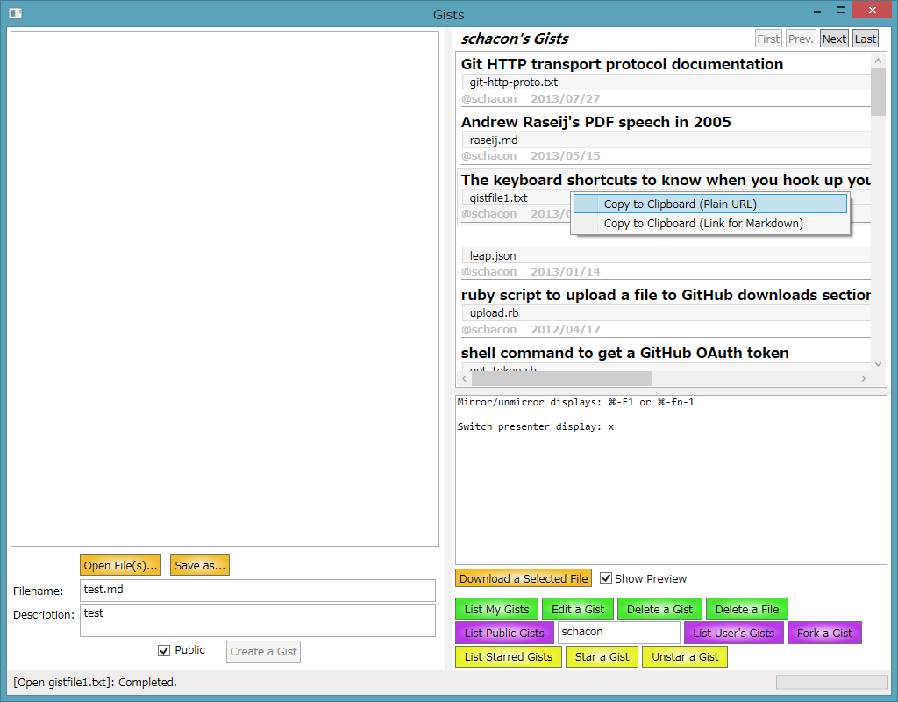898x702 pixels.
Task: Click the First page button
Action: (768, 39)
